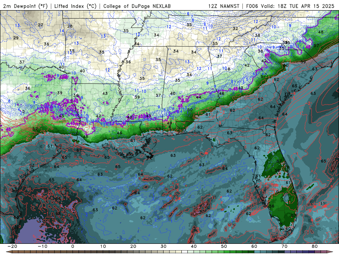
Task: Select the 10 label on the color scale
Action: click(x=103, y=246)
